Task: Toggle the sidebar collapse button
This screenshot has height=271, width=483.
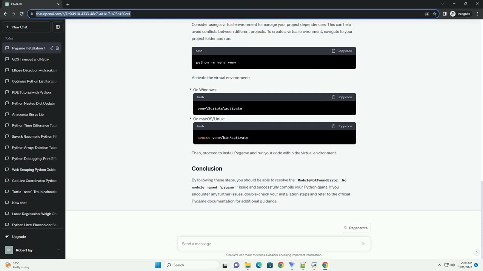Action: (58, 27)
